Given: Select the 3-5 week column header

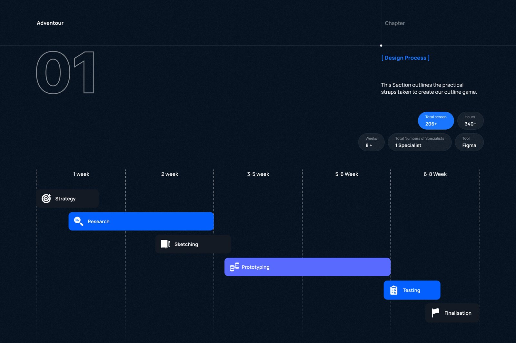Looking at the screenshot, I should (x=258, y=174).
